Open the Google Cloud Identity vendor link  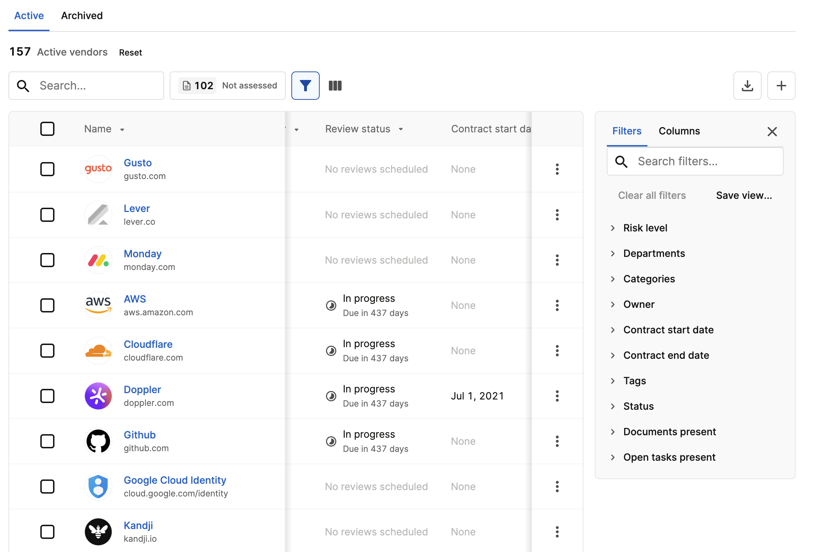click(175, 480)
